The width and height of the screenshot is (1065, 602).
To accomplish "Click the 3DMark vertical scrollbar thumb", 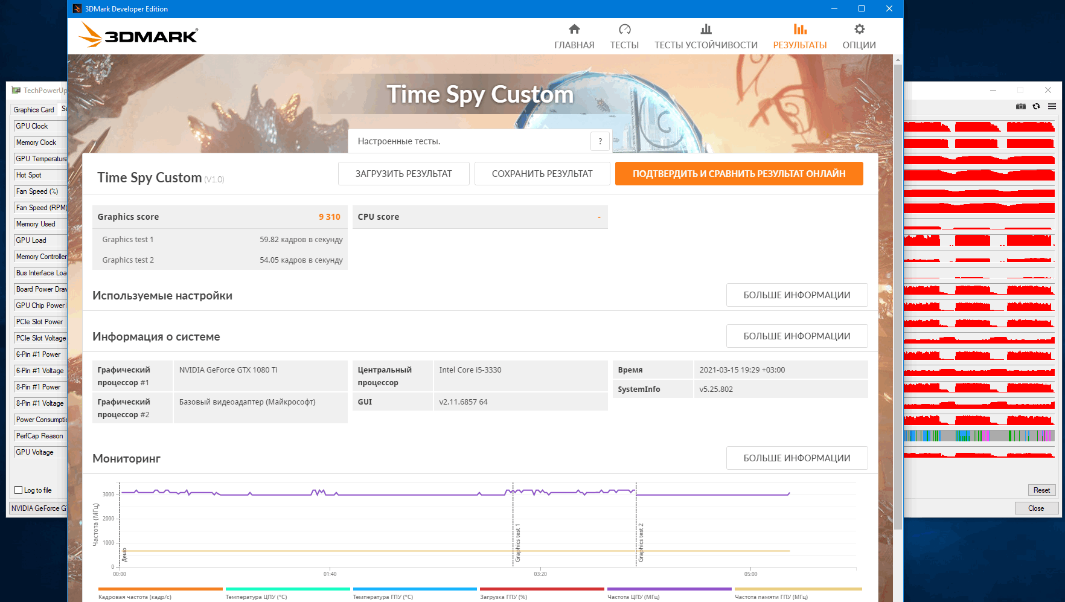I will click(898, 296).
